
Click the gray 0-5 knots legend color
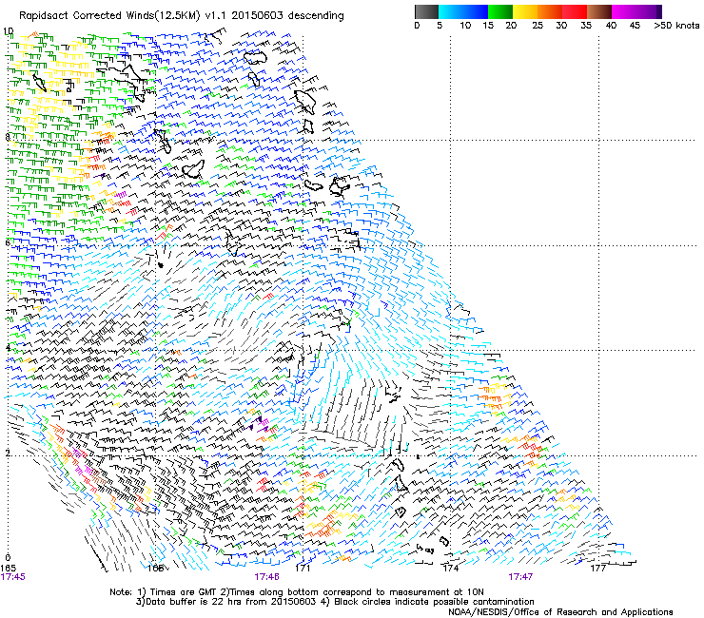(426, 11)
